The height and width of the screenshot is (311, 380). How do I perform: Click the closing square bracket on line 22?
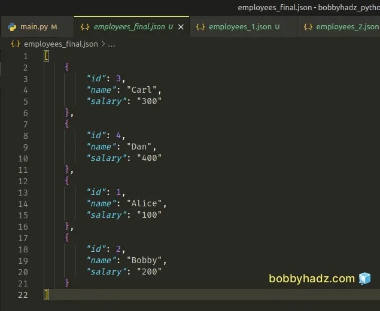point(46,294)
